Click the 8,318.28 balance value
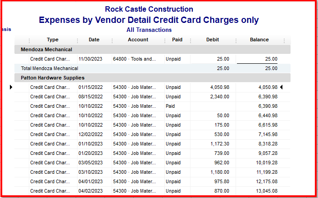 coord(268,144)
